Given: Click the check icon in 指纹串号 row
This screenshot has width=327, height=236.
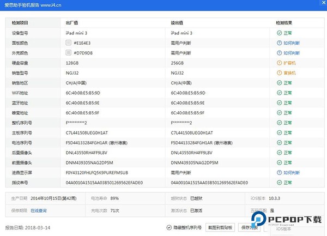Looking at the screenshot, I should coord(279,183).
